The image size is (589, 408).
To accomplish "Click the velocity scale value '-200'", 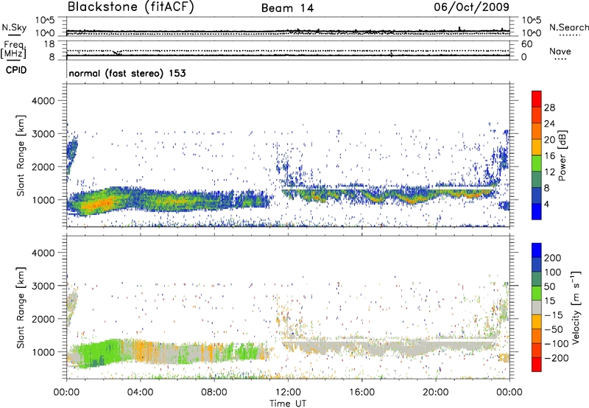I will tap(556, 358).
